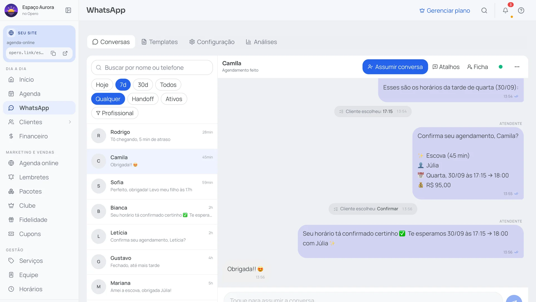Click the send message button
This screenshot has height=302, width=536.
coord(514,299)
